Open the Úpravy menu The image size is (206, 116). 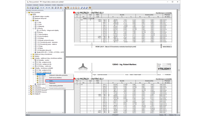pyautogui.click(x=41, y=5)
